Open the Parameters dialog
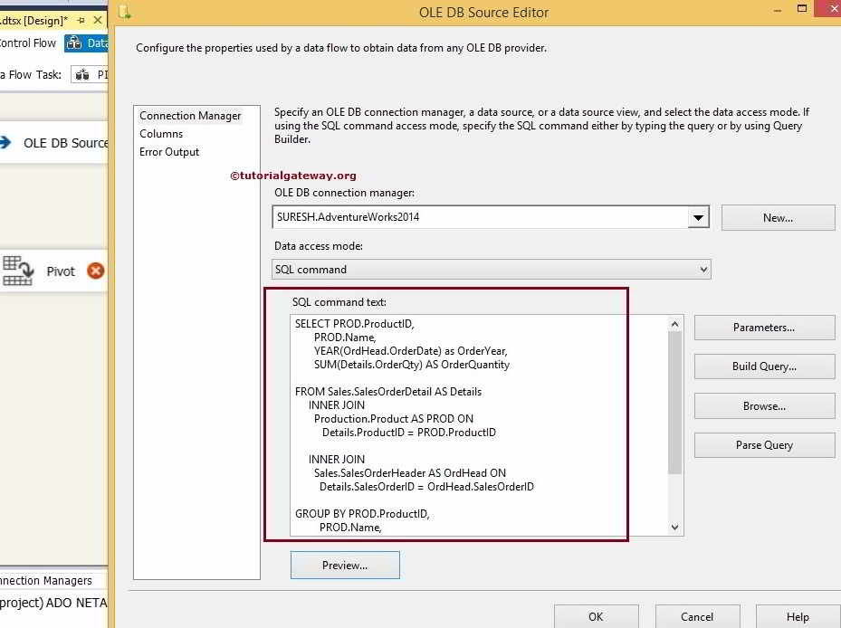This screenshot has width=841, height=628. (x=764, y=327)
